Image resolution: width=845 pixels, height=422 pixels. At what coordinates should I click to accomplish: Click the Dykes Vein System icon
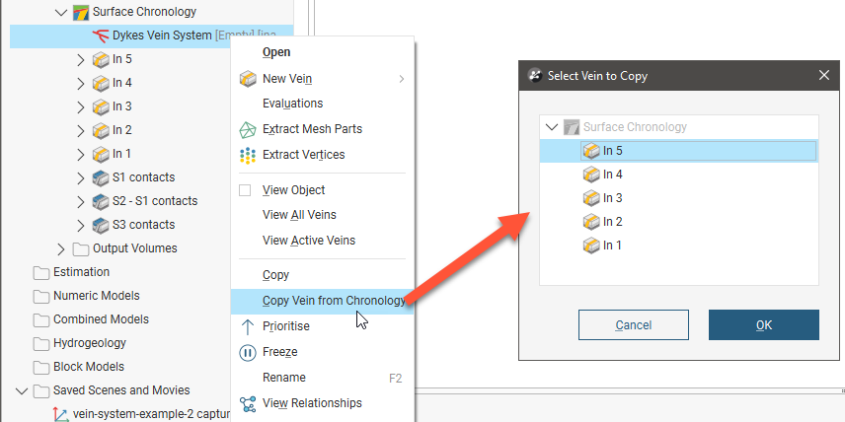click(99, 35)
